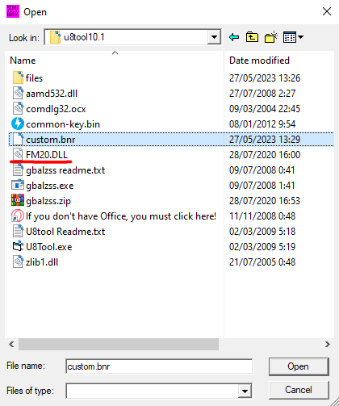Expand the Look in folder dropdown
The image size is (339, 406).
pos(214,37)
